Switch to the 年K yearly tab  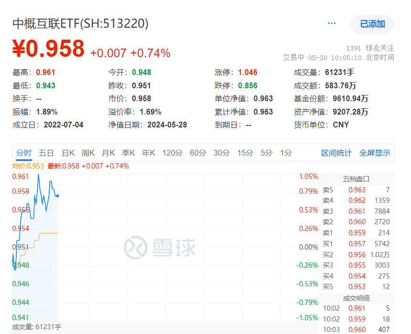(x=149, y=153)
